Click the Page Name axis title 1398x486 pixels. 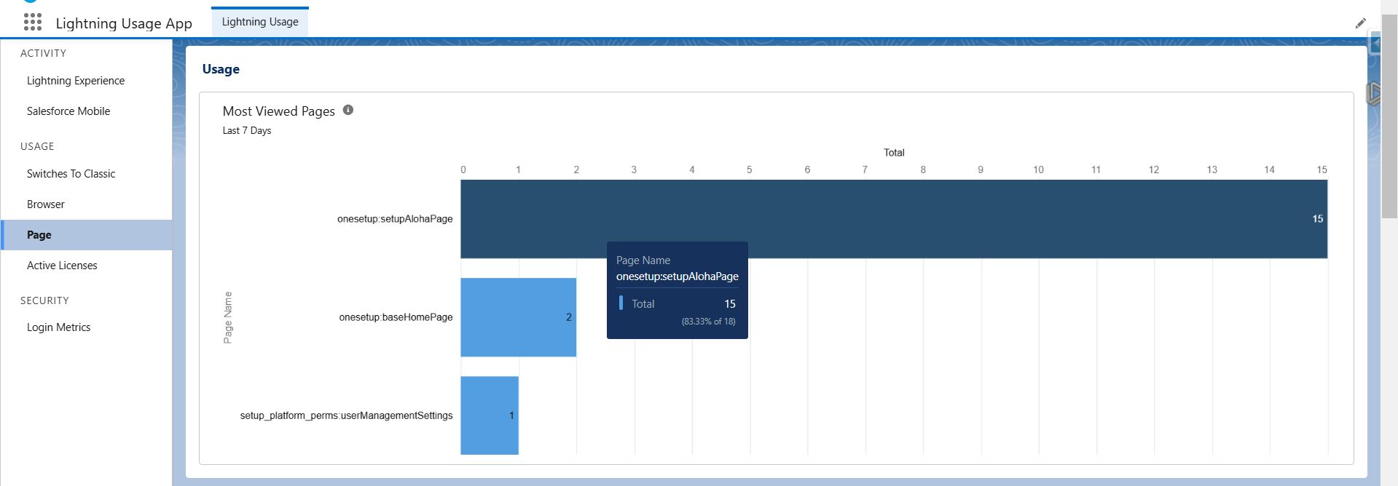coord(228,317)
